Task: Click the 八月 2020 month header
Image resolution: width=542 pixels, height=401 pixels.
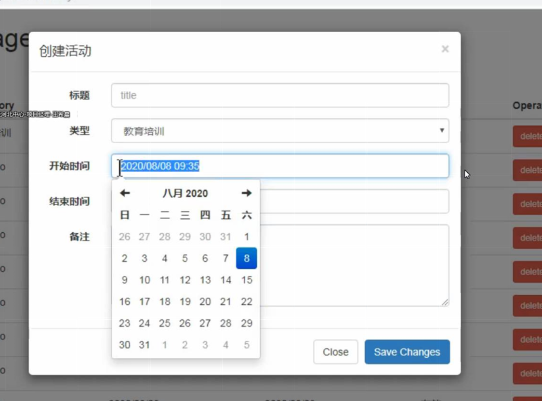Action: click(x=185, y=193)
